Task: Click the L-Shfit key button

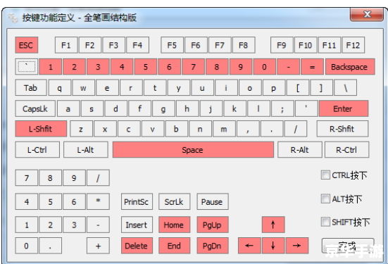Action: [41, 129]
